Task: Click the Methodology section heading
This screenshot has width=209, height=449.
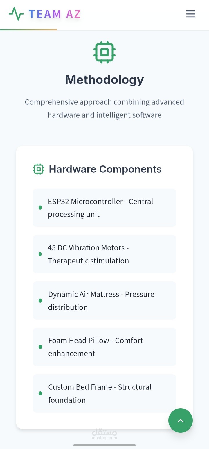Action: point(105,80)
